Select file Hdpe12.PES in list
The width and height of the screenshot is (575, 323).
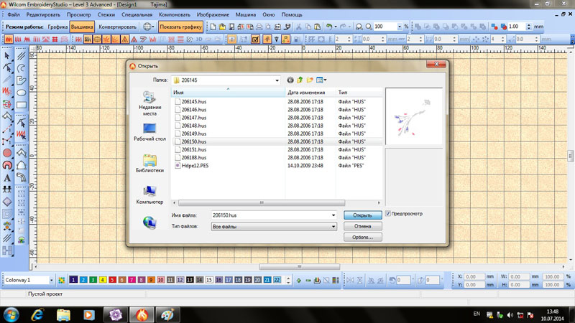[195, 165]
